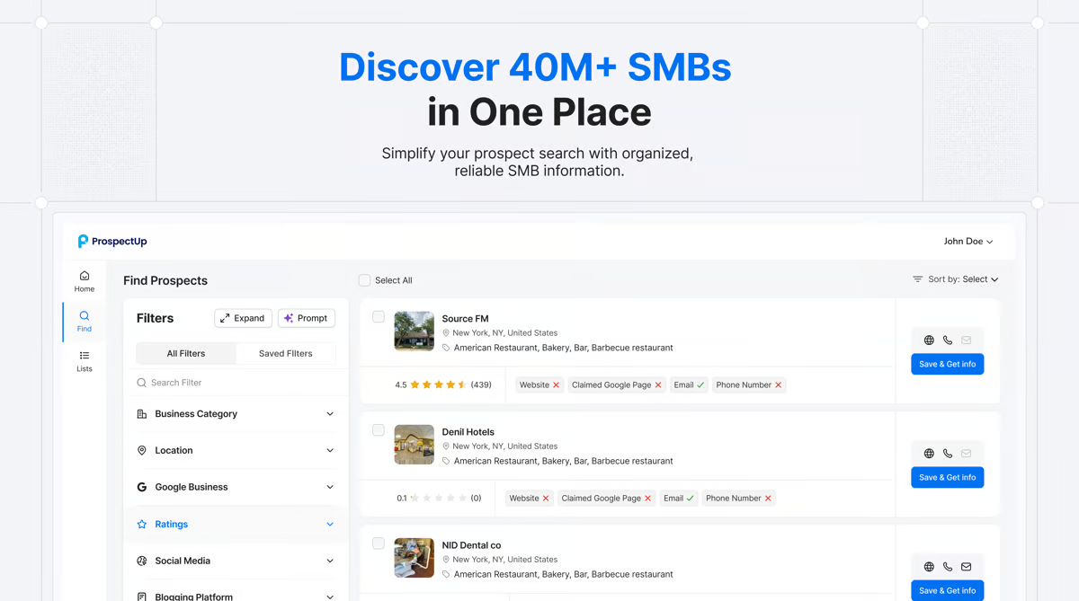The width and height of the screenshot is (1079, 601).
Task: Expand the Blogging Platform filter chevron
Action: point(330,597)
